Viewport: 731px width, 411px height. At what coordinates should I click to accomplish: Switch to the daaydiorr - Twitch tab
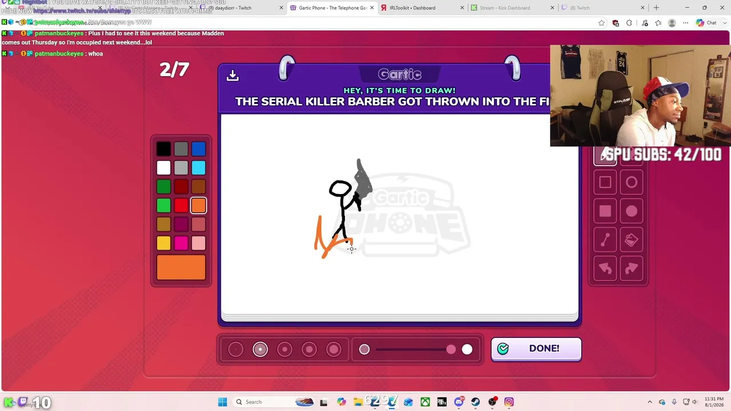tap(242, 7)
